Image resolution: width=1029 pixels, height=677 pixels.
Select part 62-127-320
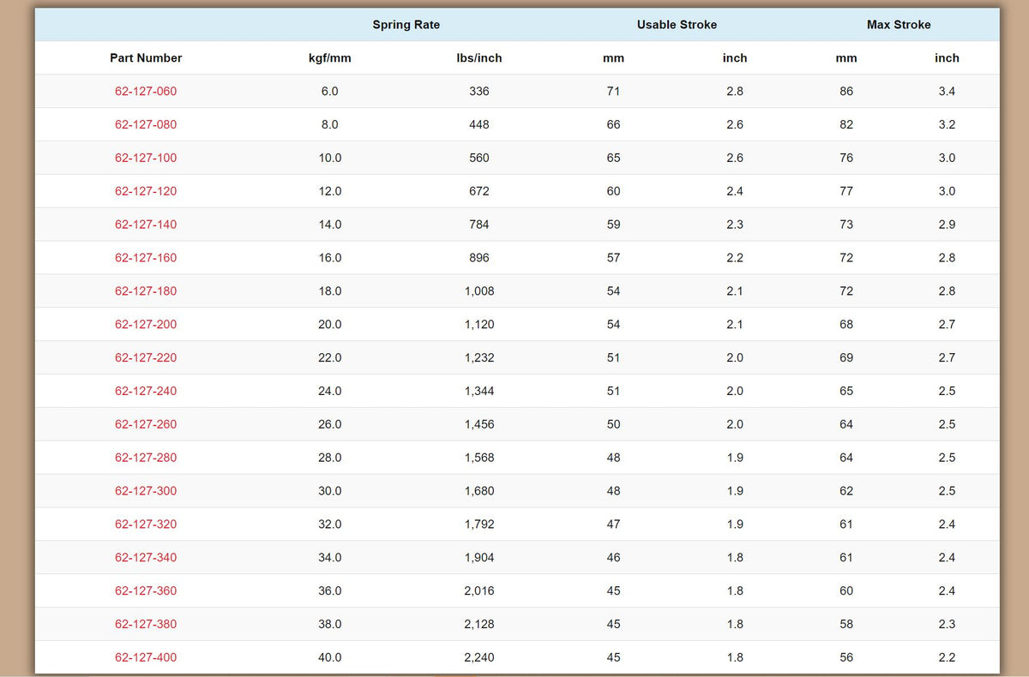click(x=146, y=524)
